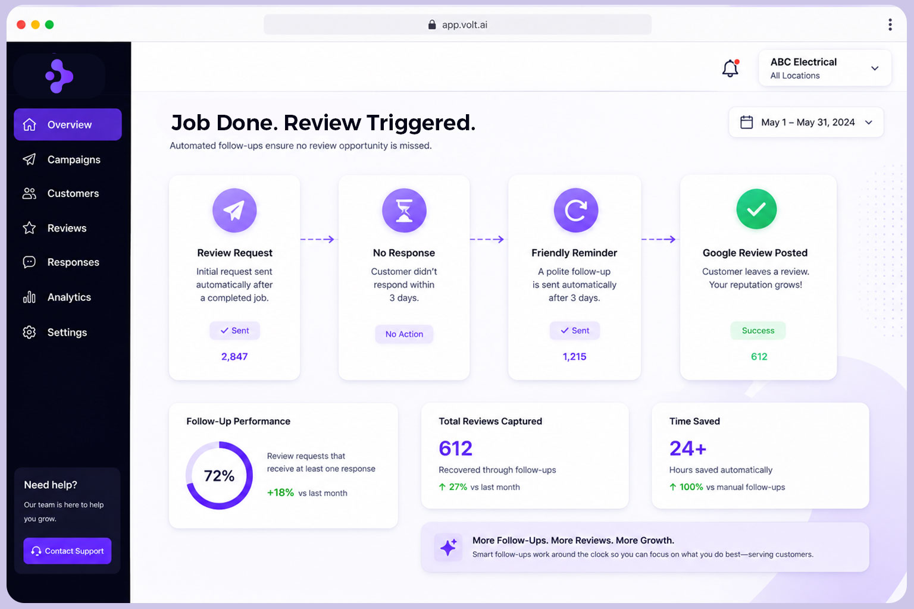Image resolution: width=914 pixels, height=609 pixels.
Task: Click the Volt logo in the sidebar
Action: click(x=59, y=76)
